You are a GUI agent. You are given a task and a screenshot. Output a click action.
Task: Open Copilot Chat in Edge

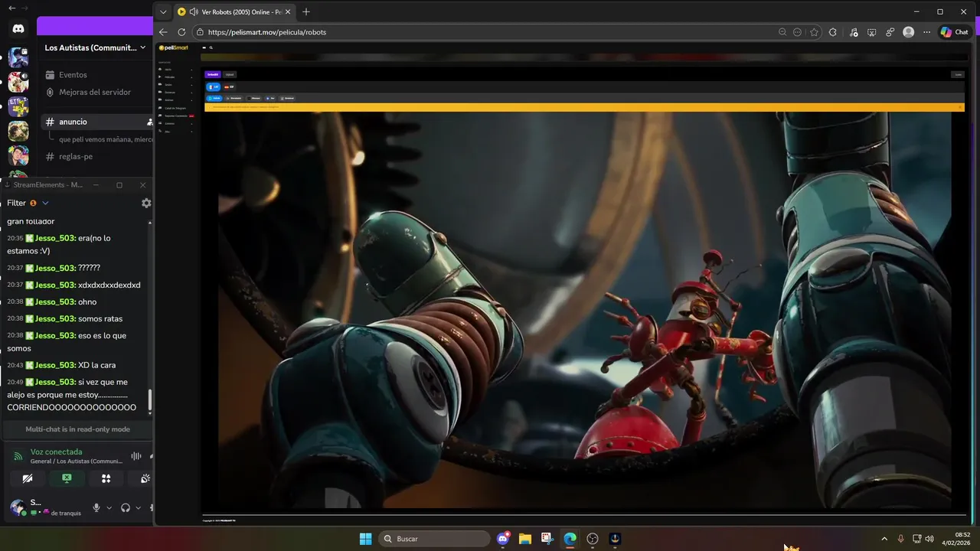click(x=955, y=32)
